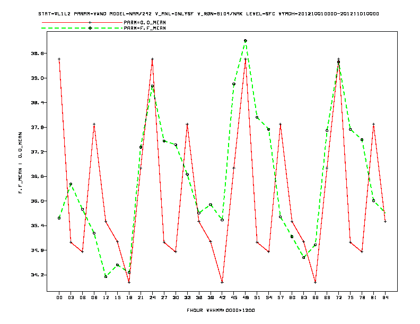Click x-axis hour label 15
Image resolution: width=420 pixels, height=324 pixels.
click(117, 298)
